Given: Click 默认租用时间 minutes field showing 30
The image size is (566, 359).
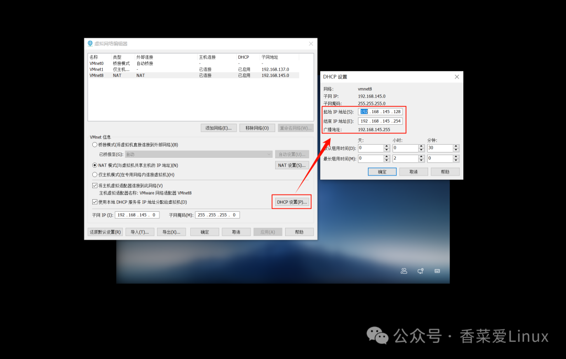Looking at the screenshot, I should [x=440, y=148].
